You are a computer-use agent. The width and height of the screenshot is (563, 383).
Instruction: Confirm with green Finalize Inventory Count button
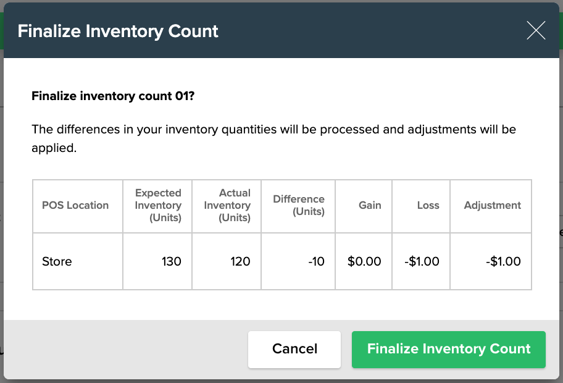tap(449, 349)
